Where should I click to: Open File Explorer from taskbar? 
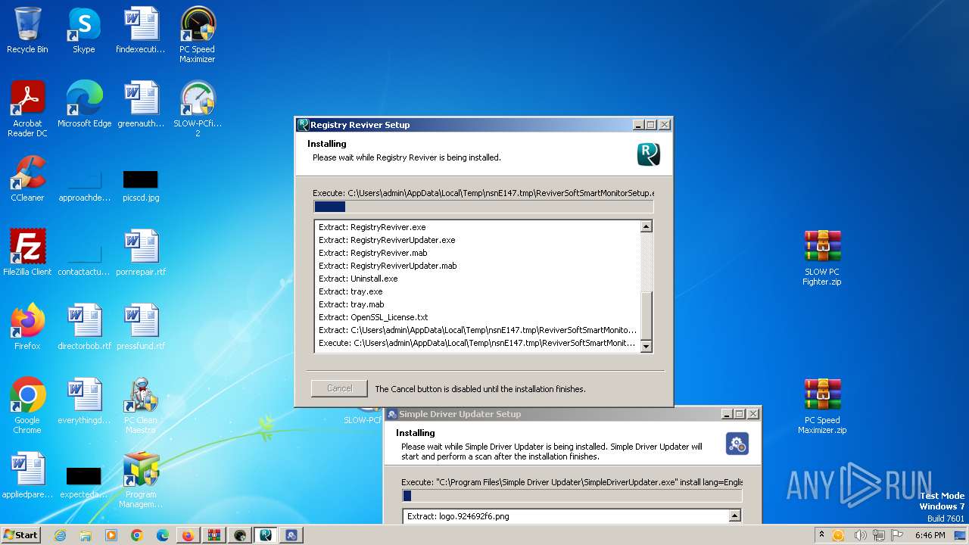tap(86, 535)
